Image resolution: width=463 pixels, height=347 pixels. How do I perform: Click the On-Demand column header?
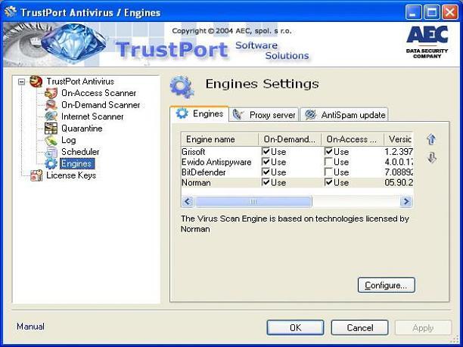coord(290,139)
